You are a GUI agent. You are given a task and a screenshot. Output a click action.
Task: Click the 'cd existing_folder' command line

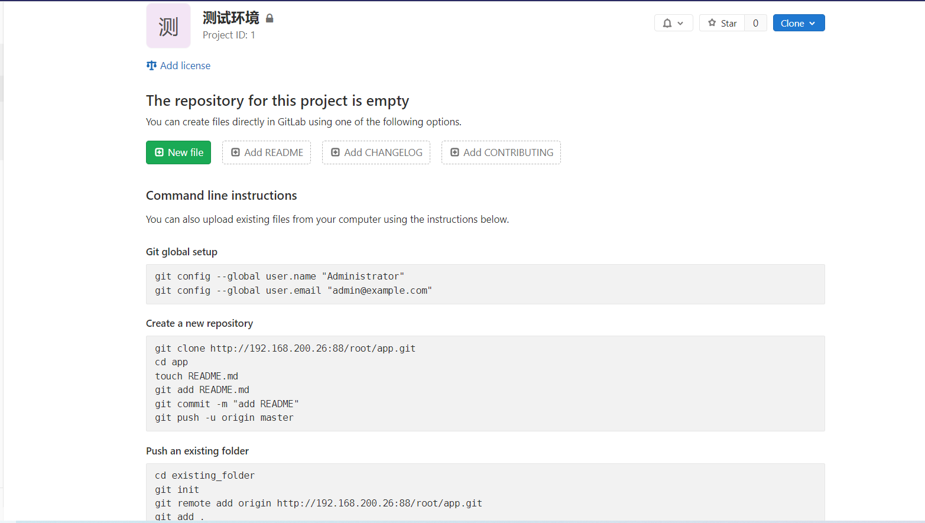click(205, 476)
